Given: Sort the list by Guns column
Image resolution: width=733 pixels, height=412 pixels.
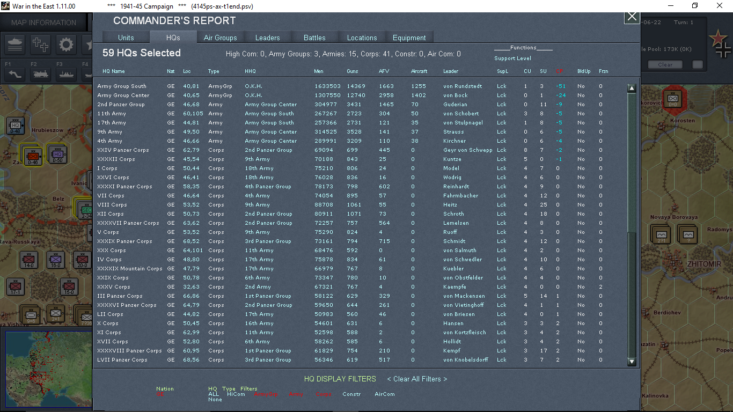Looking at the screenshot, I should coord(353,71).
